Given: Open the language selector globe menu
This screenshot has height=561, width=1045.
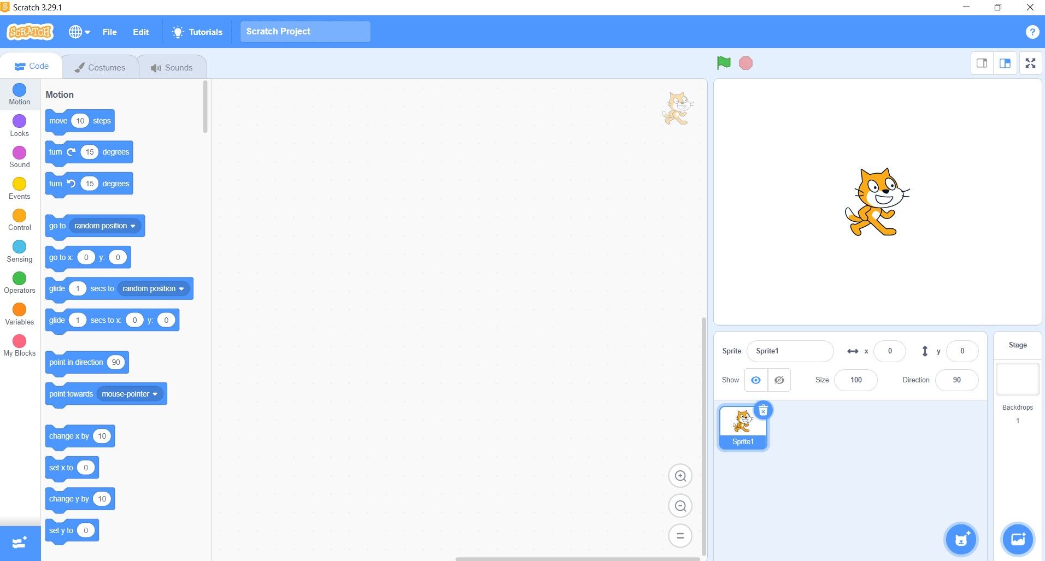Looking at the screenshot, I should pyautogui.click(x=78, y=32).
